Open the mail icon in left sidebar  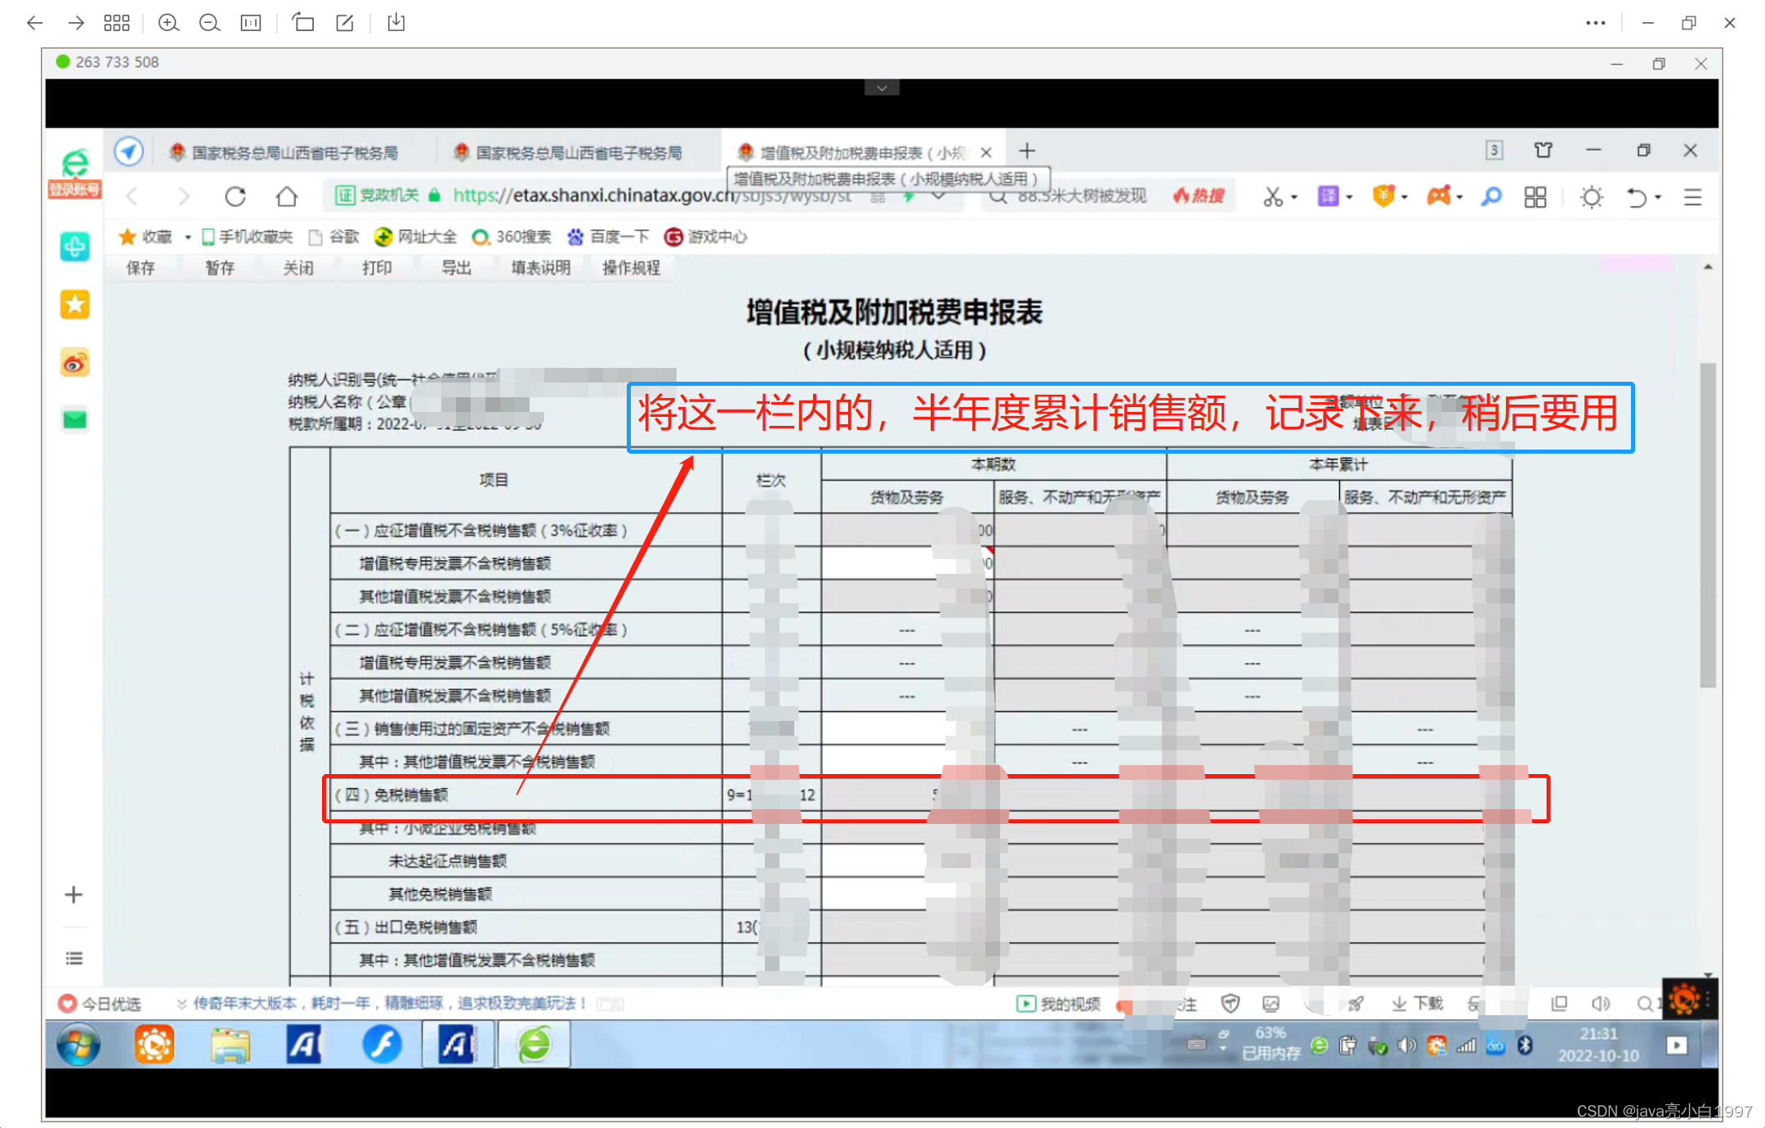click(x=74, y=419)
